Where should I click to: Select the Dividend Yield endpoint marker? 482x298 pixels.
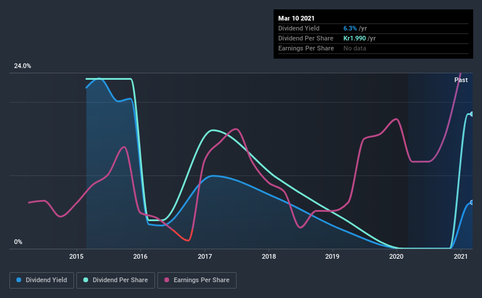[x=471, y=202]
